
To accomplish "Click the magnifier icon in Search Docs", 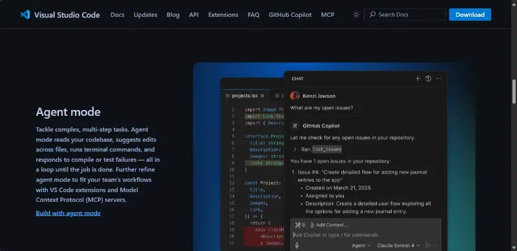I will [373, 14].
